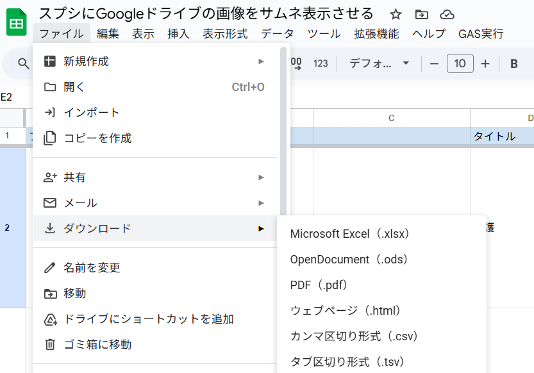Viewport: 534px width, 373px height.
Task: Select 移動 menu entry
Action: coord(155,294)
